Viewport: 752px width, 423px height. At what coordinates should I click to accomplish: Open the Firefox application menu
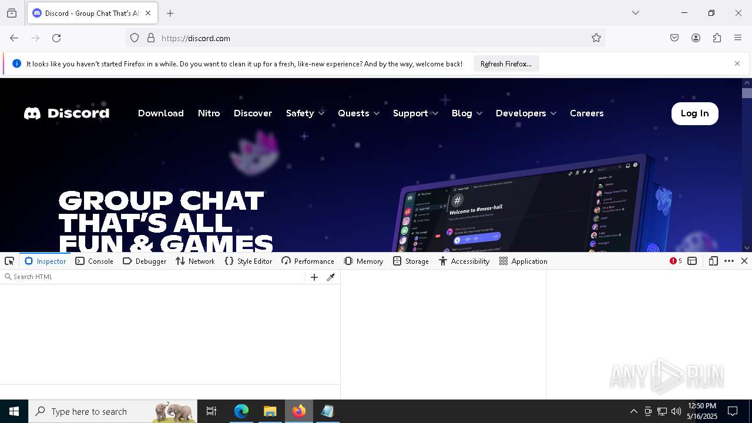click(x=738, y=38)
